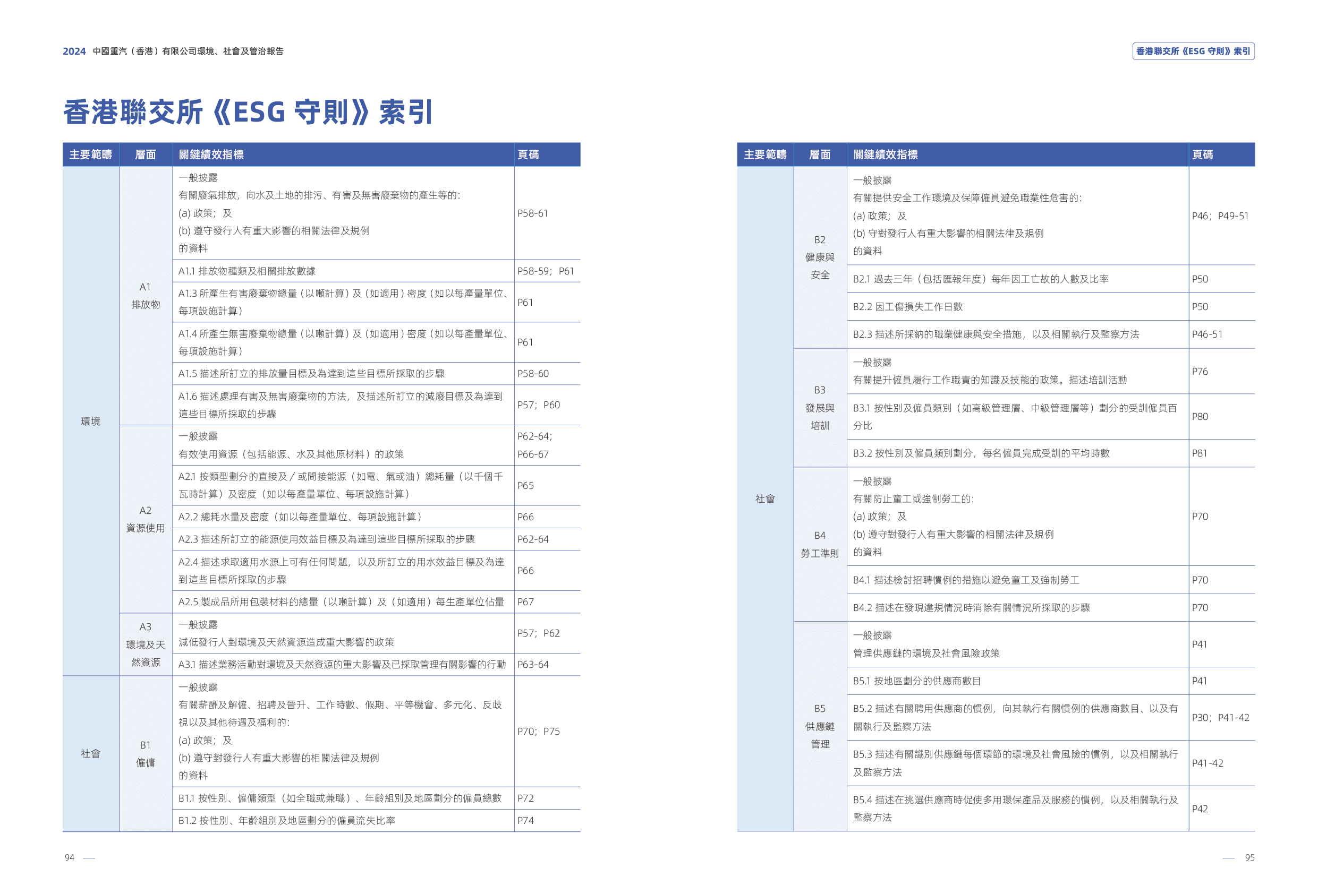Click page reference P58-59; P61
The image size is (1318, 894).
click(545, 271)
